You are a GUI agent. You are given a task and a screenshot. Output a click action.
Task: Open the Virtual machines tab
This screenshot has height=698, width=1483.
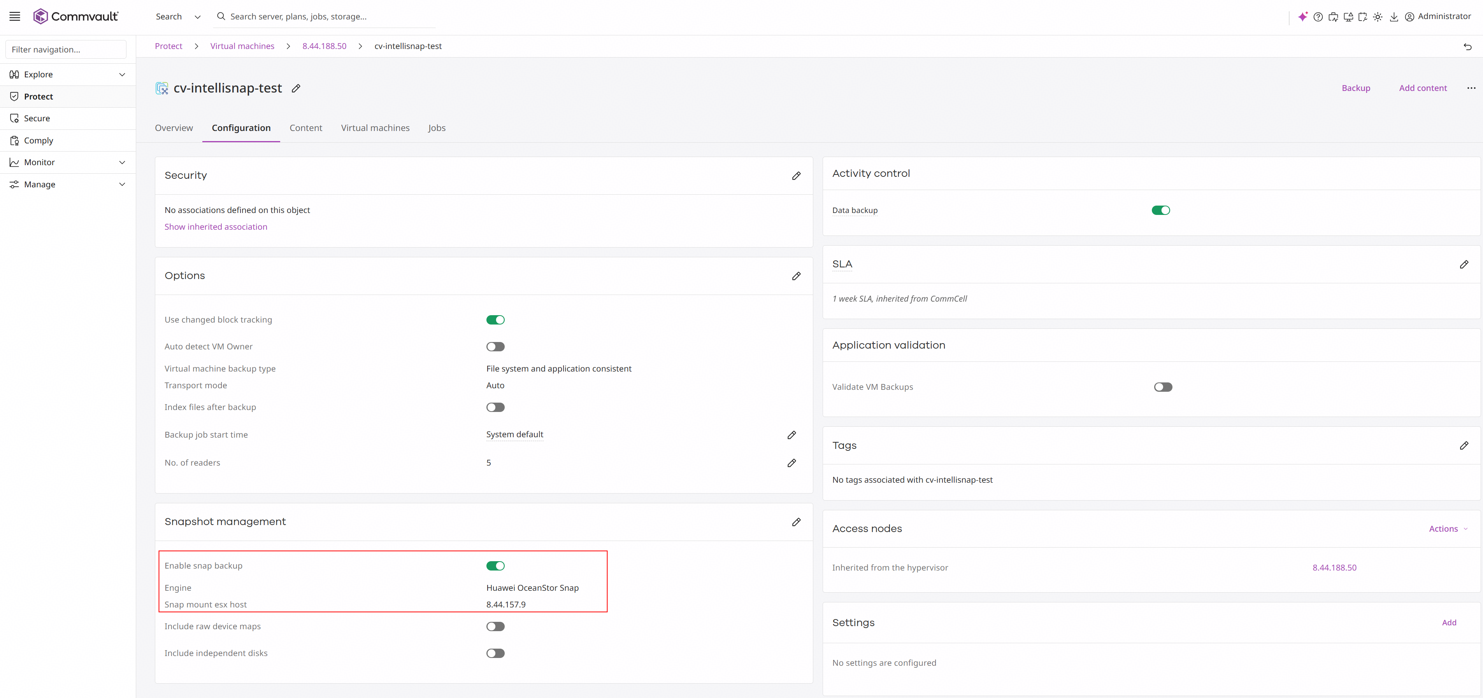click(376, 127)
